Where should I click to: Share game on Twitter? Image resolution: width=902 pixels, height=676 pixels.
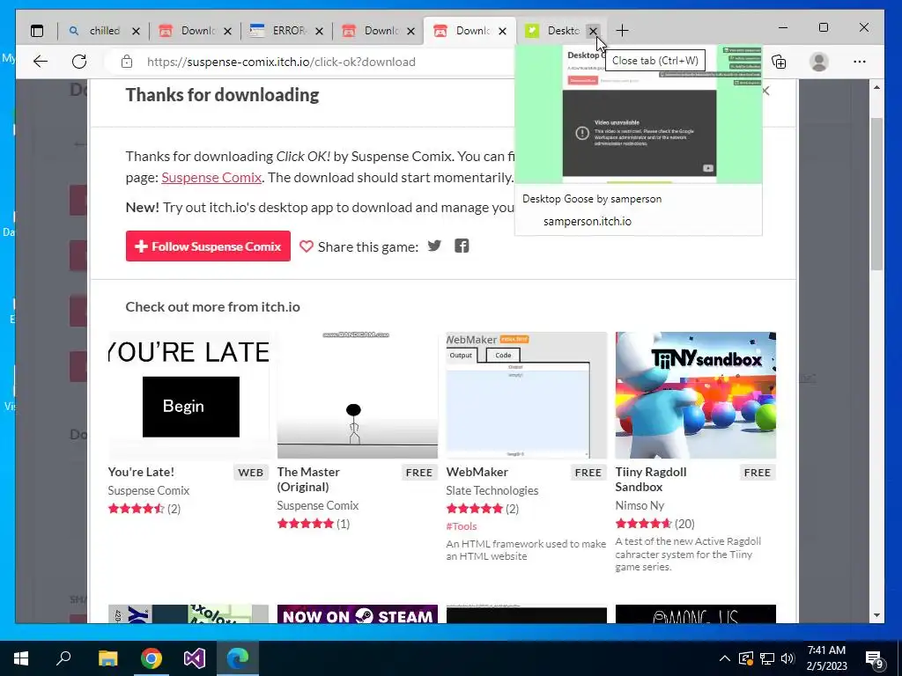point(434,246)
